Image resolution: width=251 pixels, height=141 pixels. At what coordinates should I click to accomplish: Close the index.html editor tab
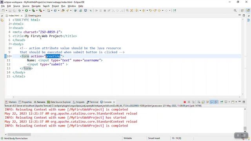(x=22, y=16)
